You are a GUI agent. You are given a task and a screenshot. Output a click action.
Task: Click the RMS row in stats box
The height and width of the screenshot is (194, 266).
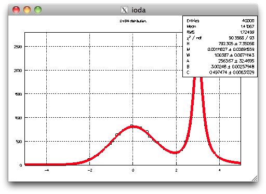[220, 32]
